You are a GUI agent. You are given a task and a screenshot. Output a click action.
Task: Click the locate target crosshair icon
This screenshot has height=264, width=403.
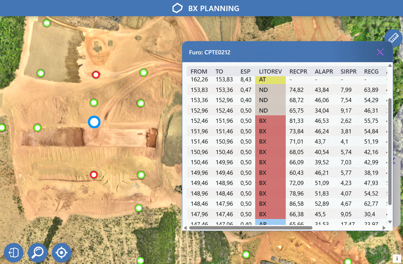click(61, 253)
